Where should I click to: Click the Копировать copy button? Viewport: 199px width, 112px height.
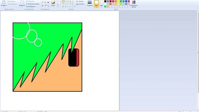12,4
